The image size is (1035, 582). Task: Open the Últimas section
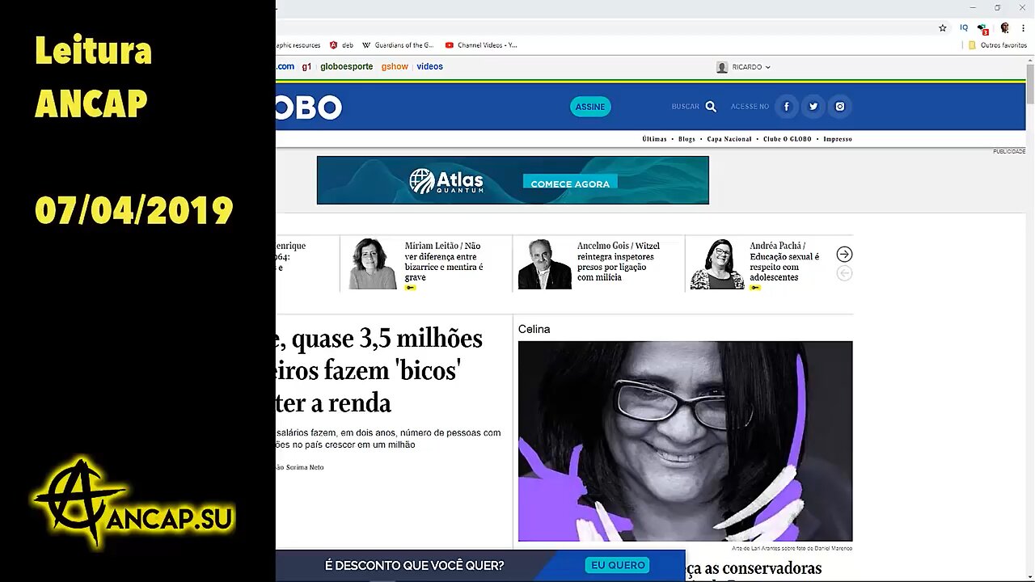654,139
